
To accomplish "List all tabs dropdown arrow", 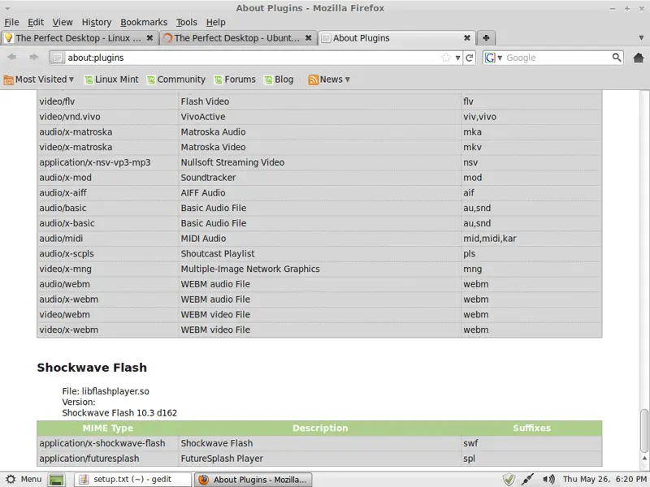I will coord(641,38).
